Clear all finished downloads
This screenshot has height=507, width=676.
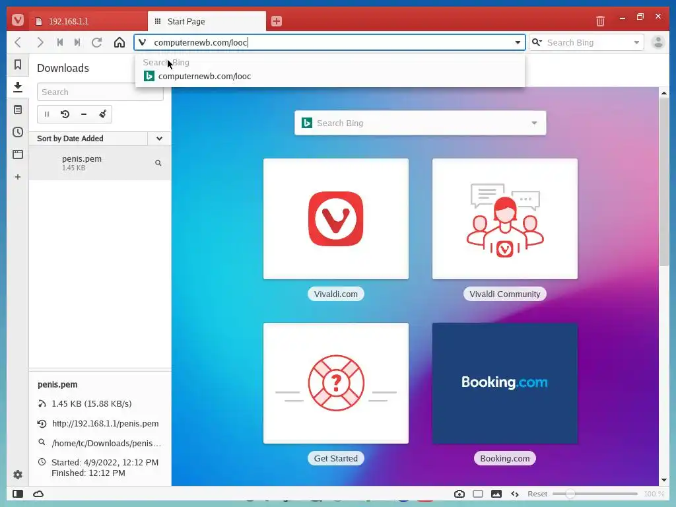coord(102,114)
